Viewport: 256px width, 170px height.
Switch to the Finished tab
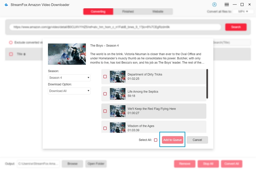coord(128,11)
